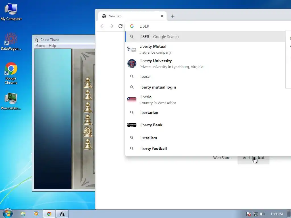Click the Liberia flag icon
The width and height of the screenshot is (291, 218).
pos(132,100)
